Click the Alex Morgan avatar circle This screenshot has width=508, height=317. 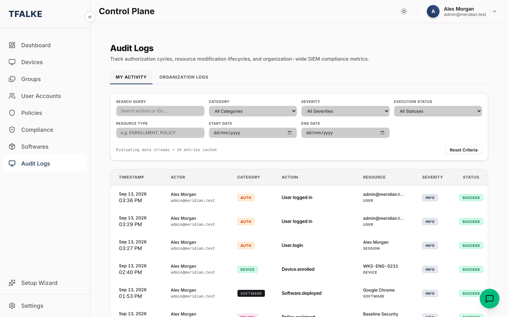(x=433, y=11)
